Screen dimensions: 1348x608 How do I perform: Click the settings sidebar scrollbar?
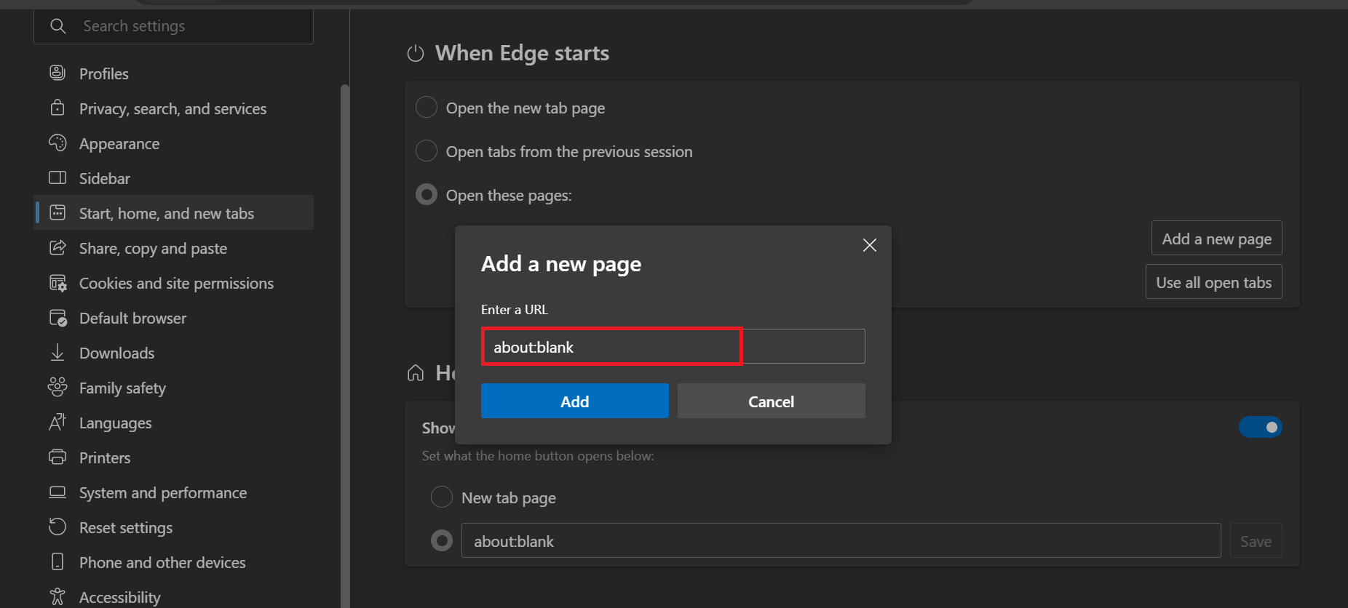345,346
